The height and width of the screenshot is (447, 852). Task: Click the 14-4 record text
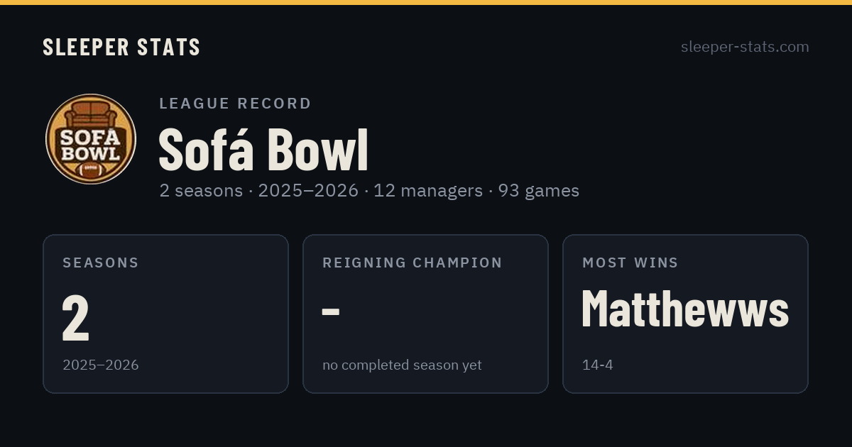[598, 365]
